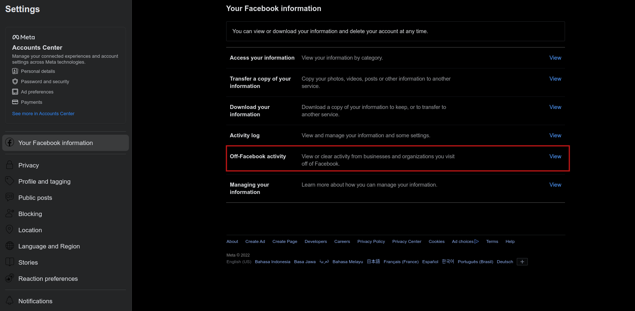The width and height of the screenshot is (635, 311).
Task: Select Ad preferences in Accounts Center
Action: pos(37,92)
